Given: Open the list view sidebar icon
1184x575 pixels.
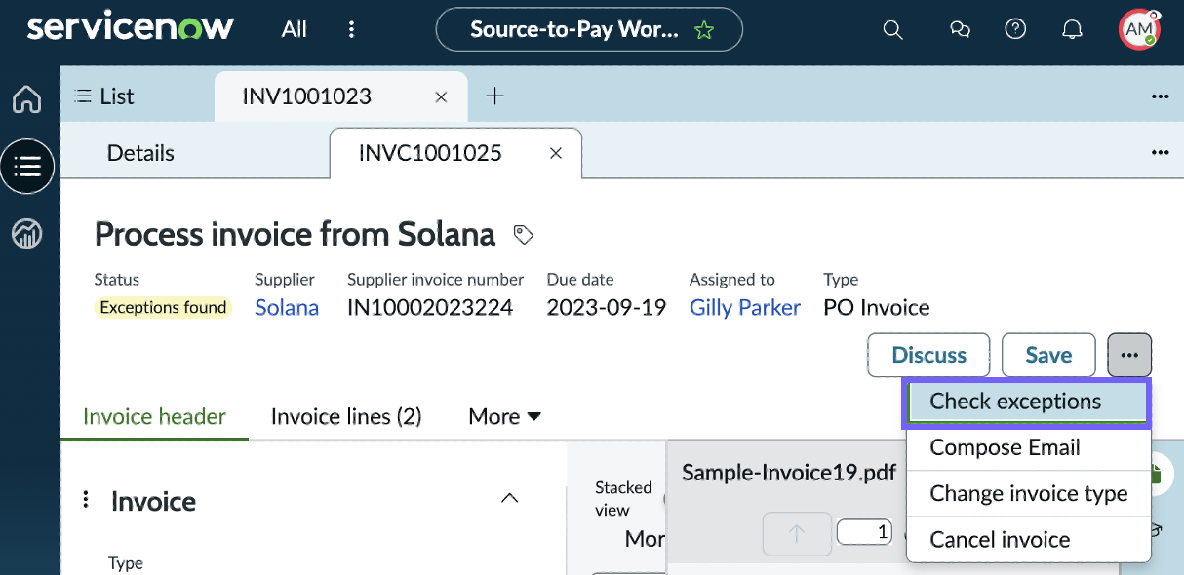Looking at the screenshot, I should 27,167.
